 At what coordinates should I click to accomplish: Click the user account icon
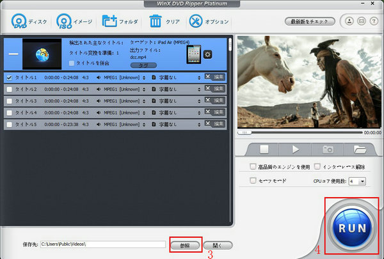point(349,21)
